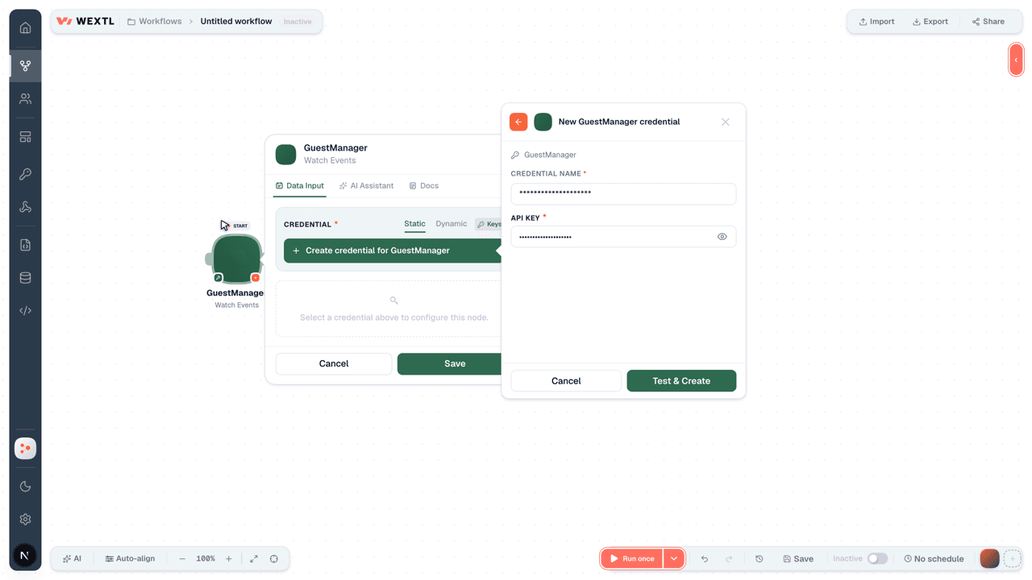This screenshot has width=1032, height=580.
Task: Click Cancel in GuestManager node panel
Action: pyautogui.click(x=334, y=363)
